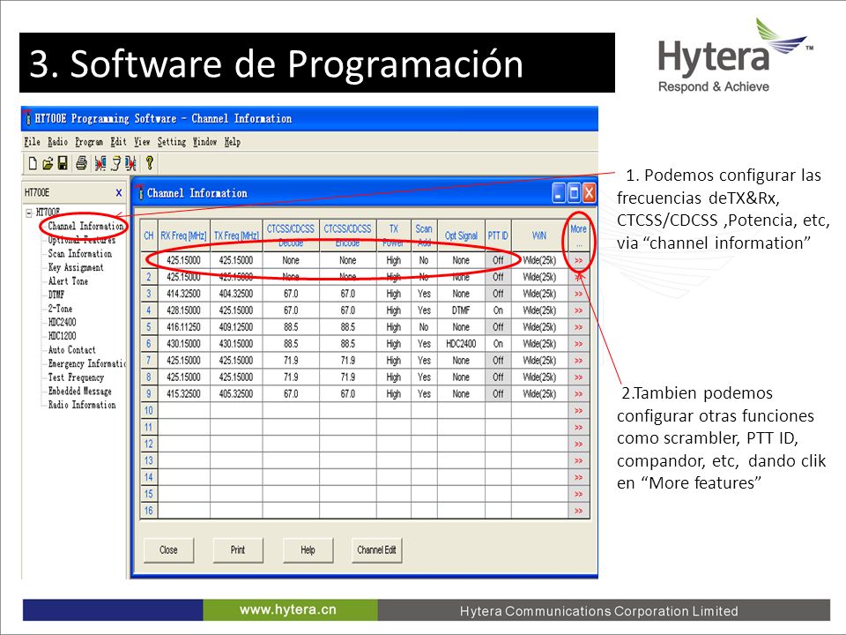Click RX Freq cell 414.32500 of channel 3
The width and height of the screenshot is (846, 635).
[x=183, y=294]
